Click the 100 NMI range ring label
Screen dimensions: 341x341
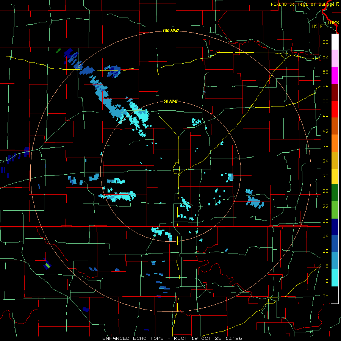click(x=170, y=31)
